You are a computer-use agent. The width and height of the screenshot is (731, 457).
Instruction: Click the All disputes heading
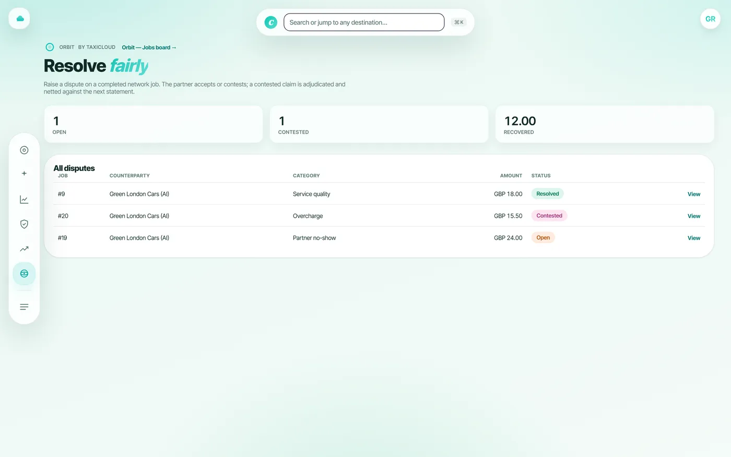pyautogui.click(x=74, y=168)
